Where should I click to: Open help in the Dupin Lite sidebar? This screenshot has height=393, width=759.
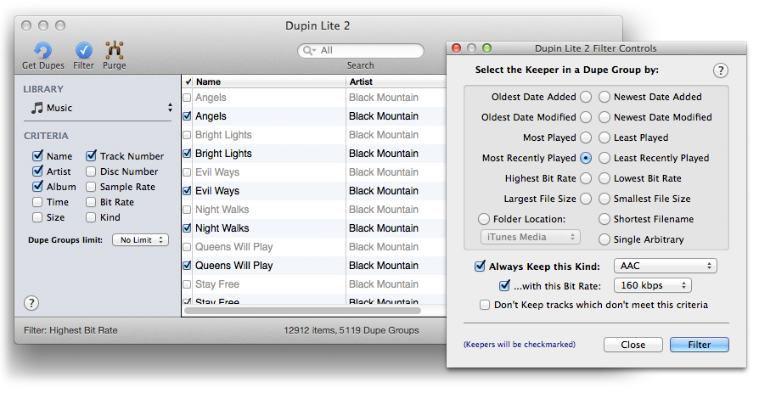(x=31, y=303)
